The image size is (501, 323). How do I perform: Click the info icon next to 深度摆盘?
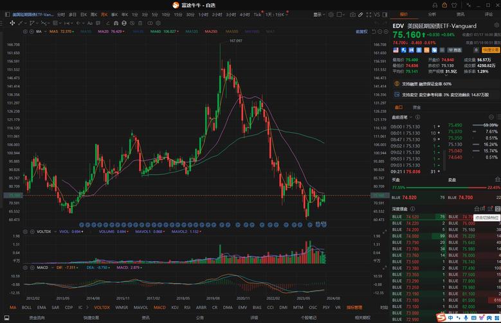point(412,209)
